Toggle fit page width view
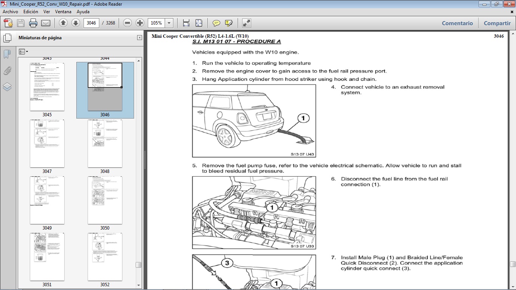516x290 pixels. click(185, 23)
